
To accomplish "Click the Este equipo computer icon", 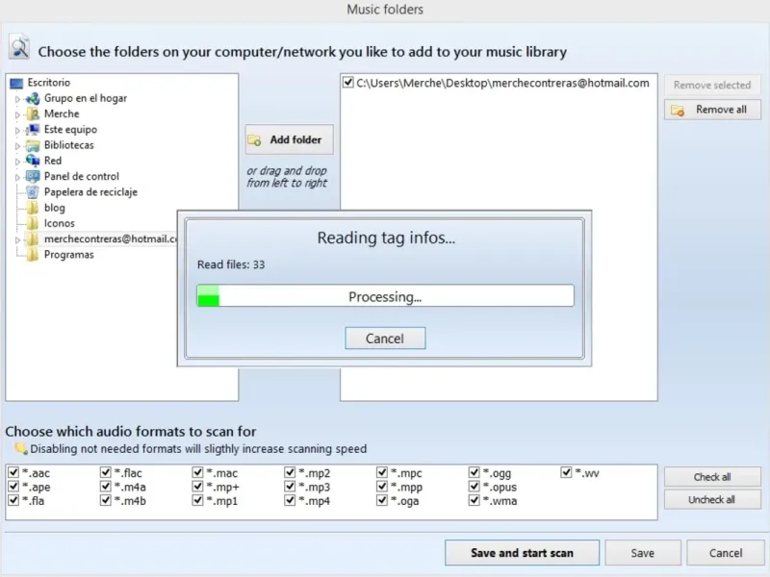I will pos(33,130).
